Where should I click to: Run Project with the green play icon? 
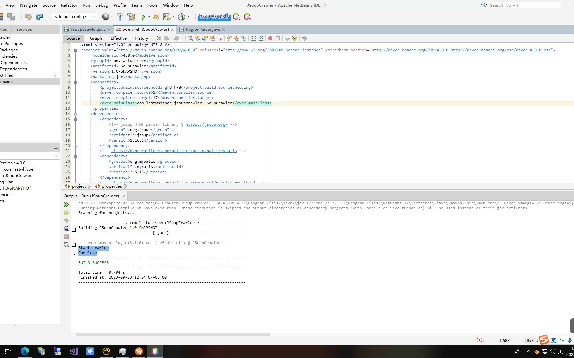pos(143,17)
